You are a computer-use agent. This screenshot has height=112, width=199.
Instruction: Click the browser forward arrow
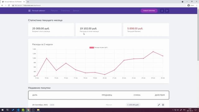click(x=6, y=6)
